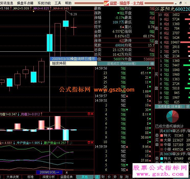Switch to the 大单决策 tab
Viewport: 190px width, 179px height.
pos(13,177)
